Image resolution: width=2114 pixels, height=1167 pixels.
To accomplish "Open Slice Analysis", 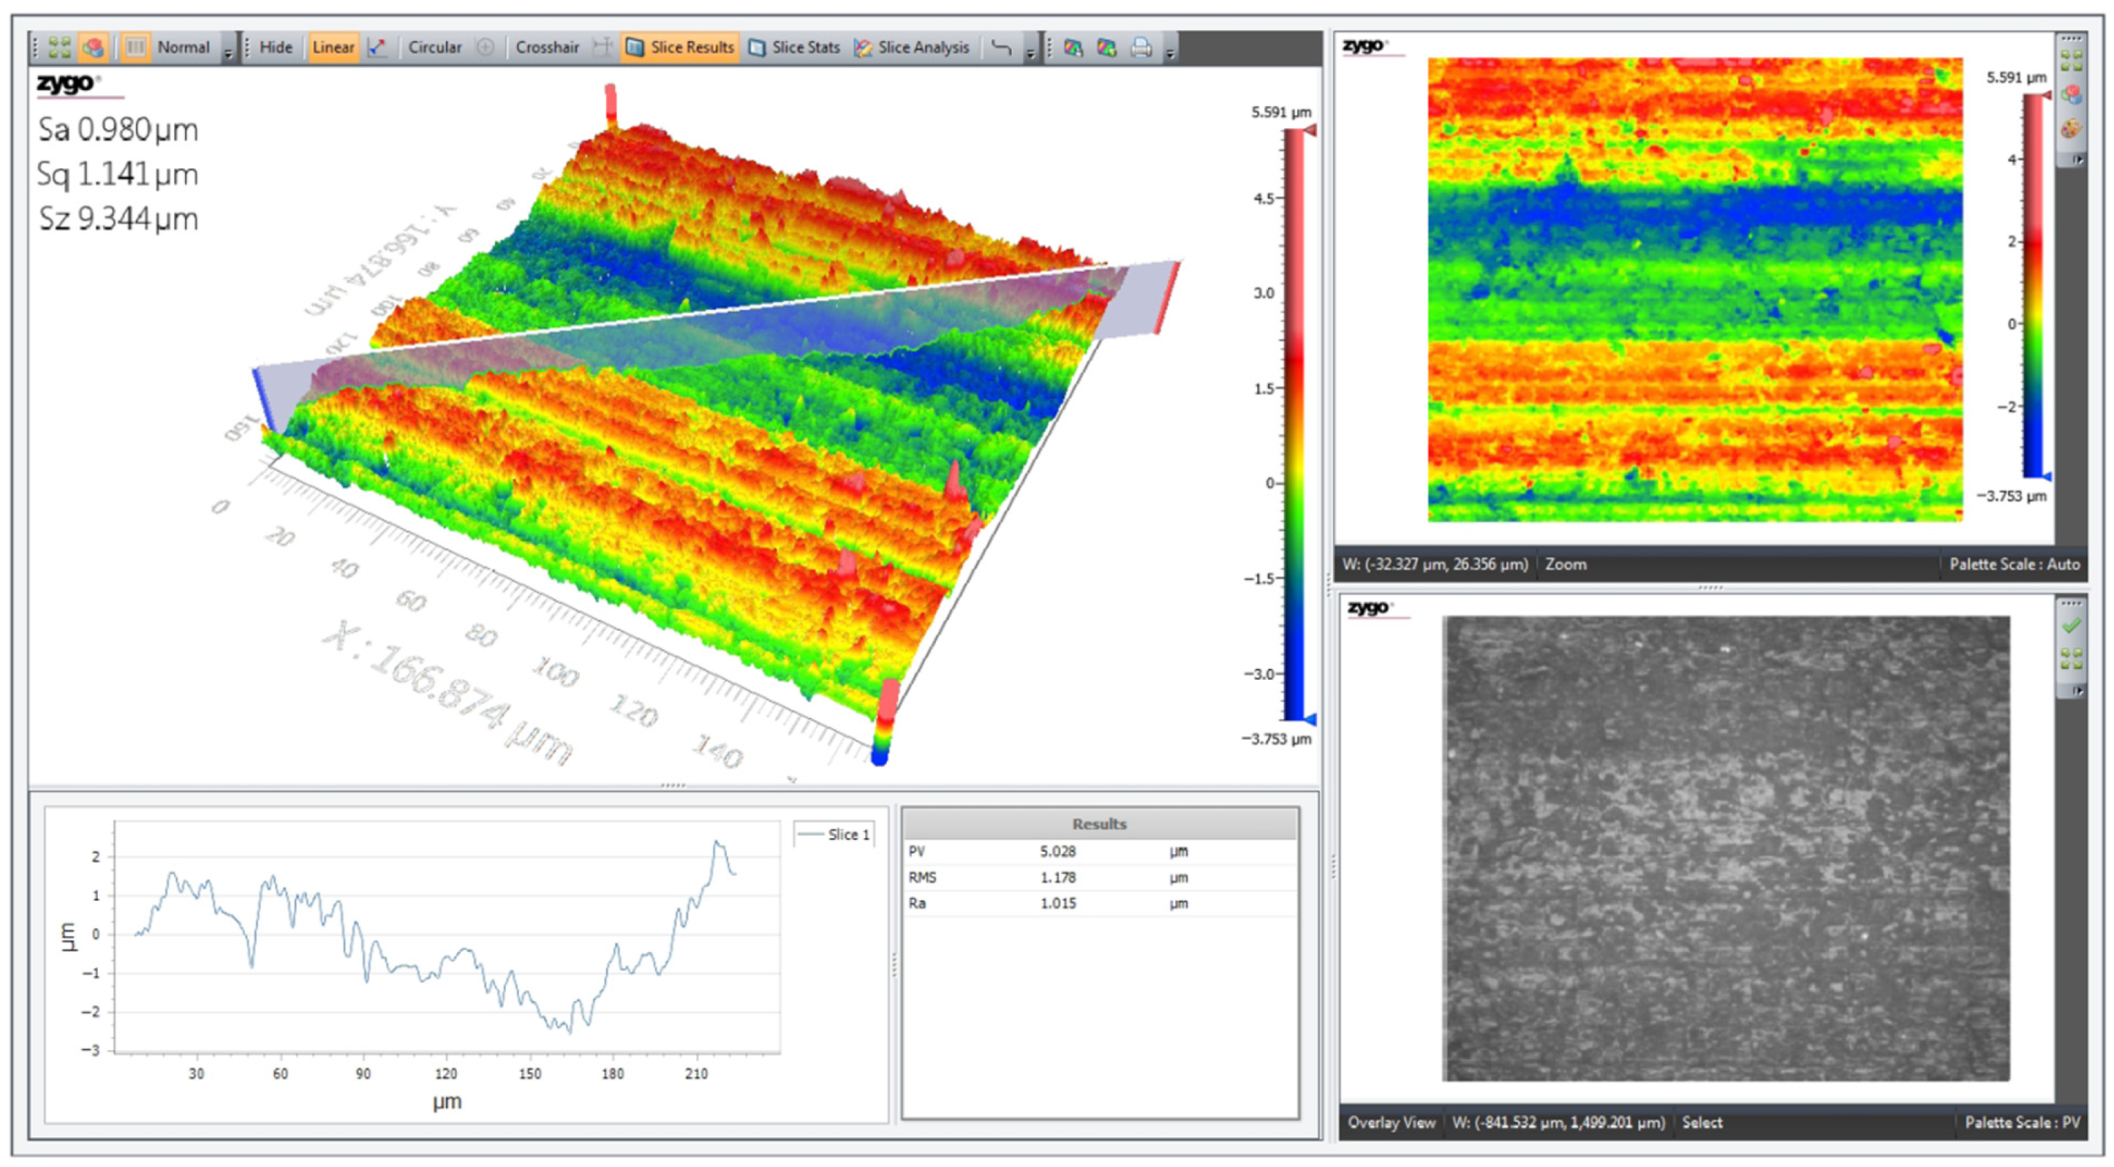I will click(911, 48).
